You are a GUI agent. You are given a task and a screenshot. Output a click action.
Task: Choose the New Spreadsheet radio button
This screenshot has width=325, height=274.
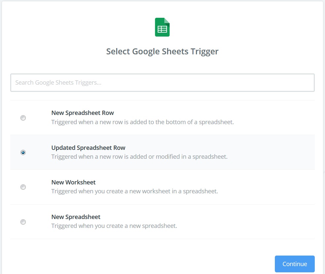tap(23, 222)
